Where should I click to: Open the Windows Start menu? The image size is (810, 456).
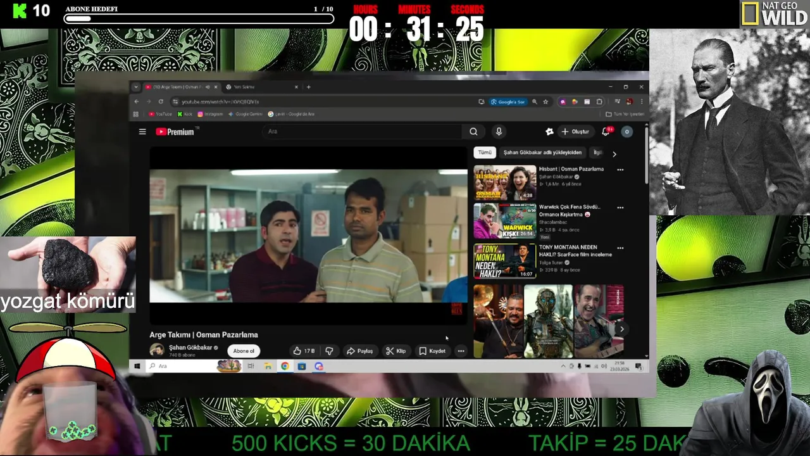point(137,366)
